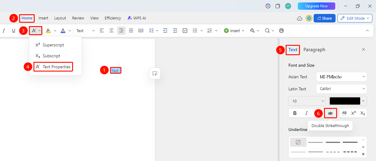This screenshot has height=161, width=376.
Task: Click the line spacing icon
Action: (151, 31)
